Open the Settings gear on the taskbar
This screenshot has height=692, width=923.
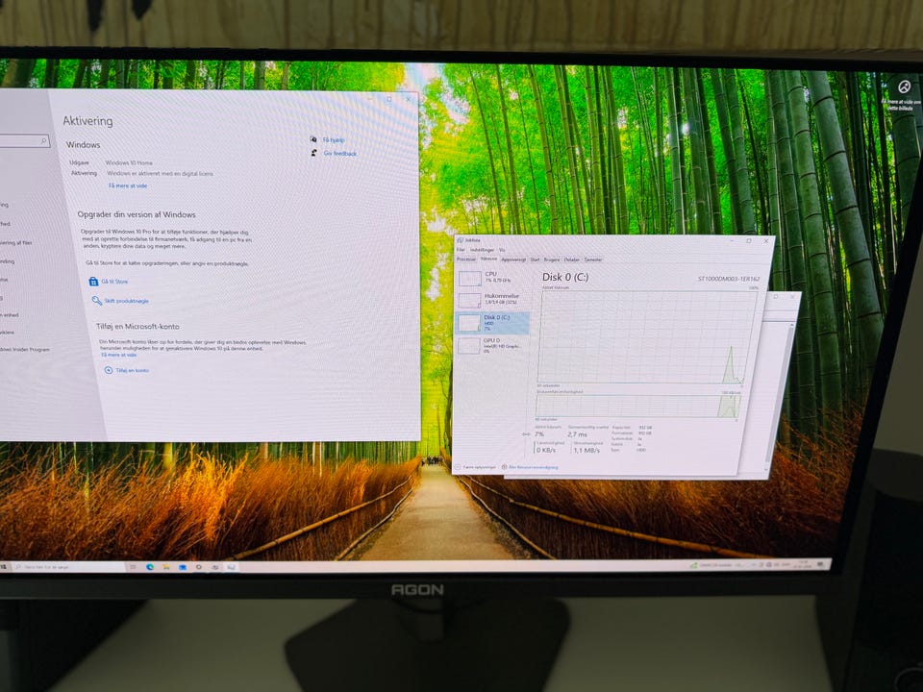tap(199, 567)
